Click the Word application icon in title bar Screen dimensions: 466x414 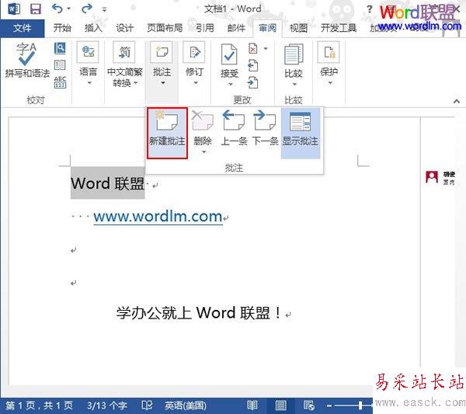[x=14, y=9]
